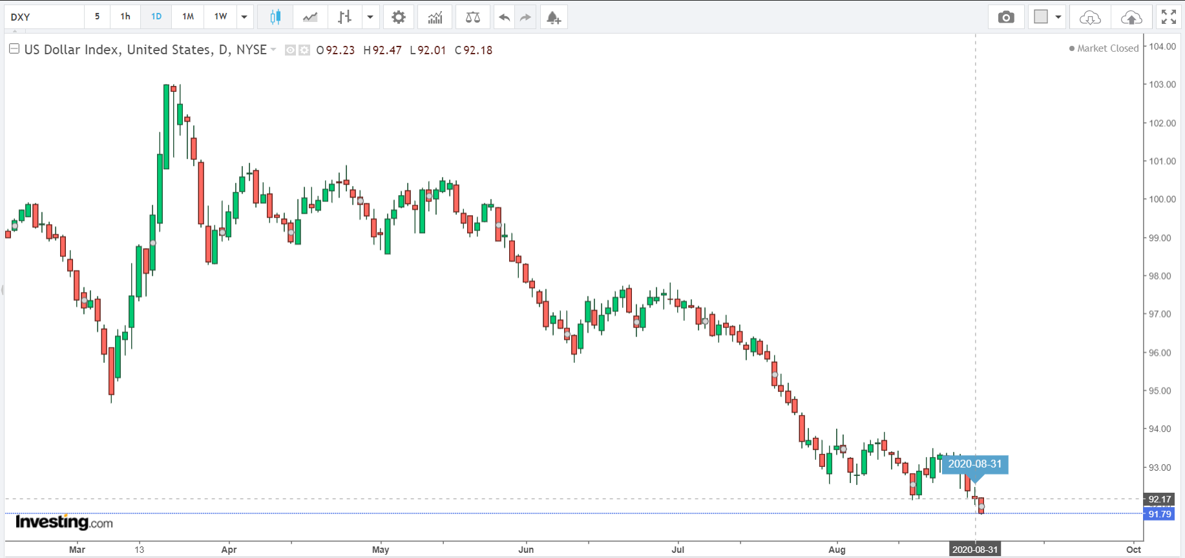Redo the chart action
Image resolution: width=1185 pixels, height=558 pixels.
point(525,17)
